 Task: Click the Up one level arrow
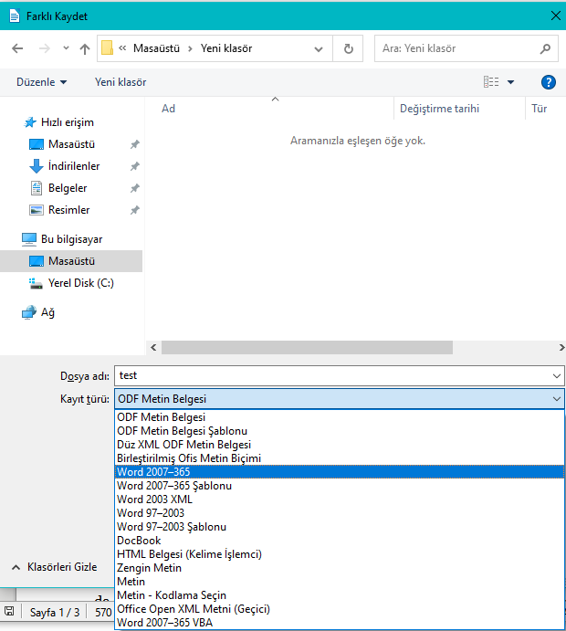(x=85, y=48)
